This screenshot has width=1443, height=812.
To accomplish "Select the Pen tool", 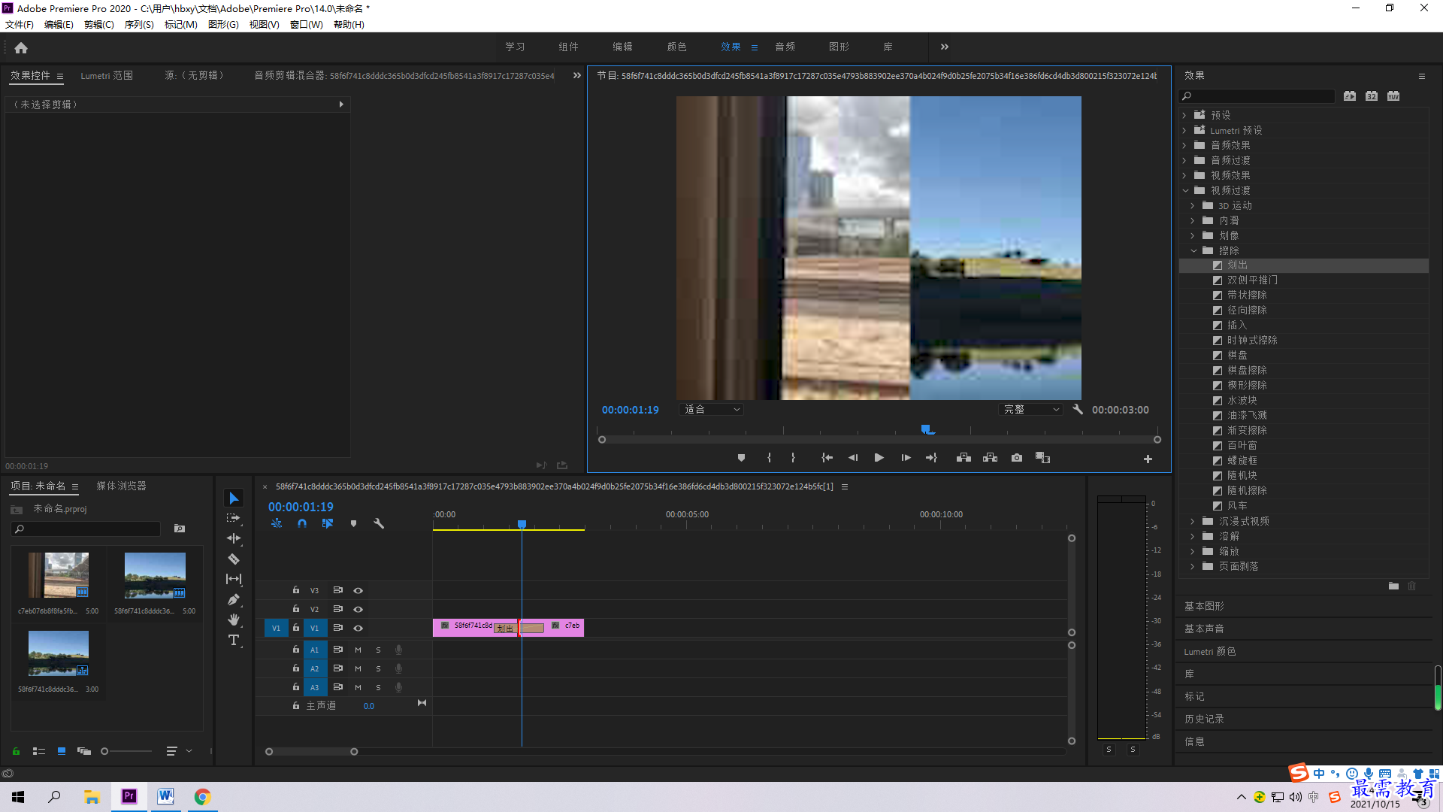I will tap(234, 599).
